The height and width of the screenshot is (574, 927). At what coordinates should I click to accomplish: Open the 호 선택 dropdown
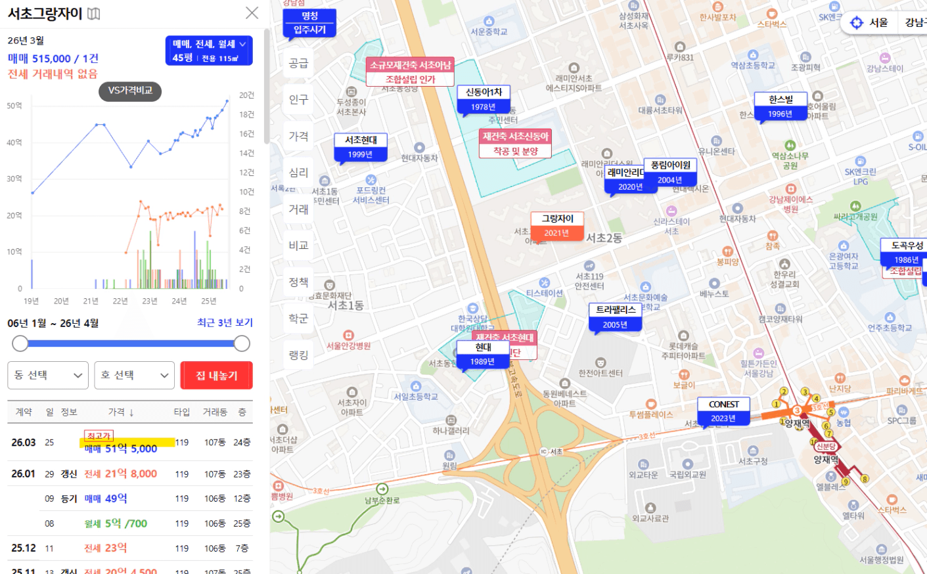point(135,375)
